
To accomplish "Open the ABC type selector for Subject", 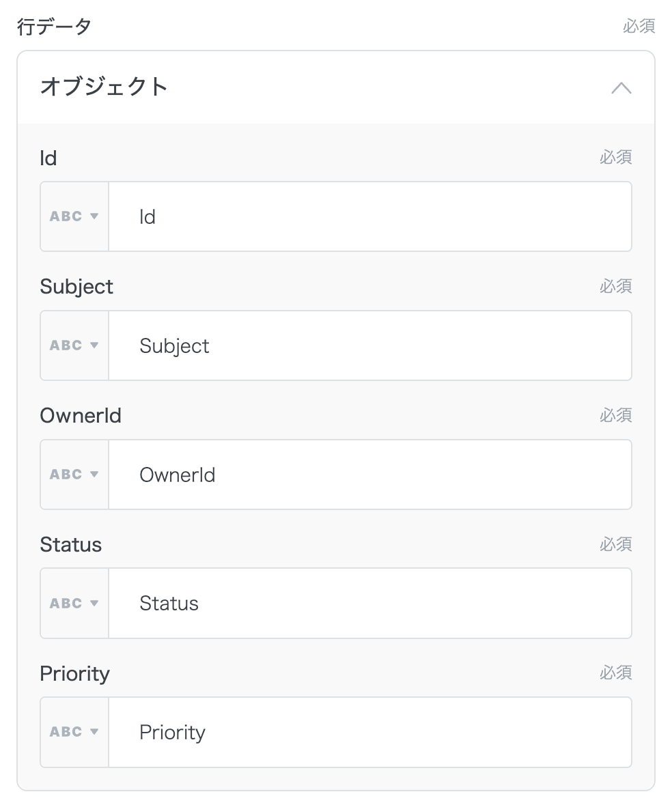I will coord(74,345).
